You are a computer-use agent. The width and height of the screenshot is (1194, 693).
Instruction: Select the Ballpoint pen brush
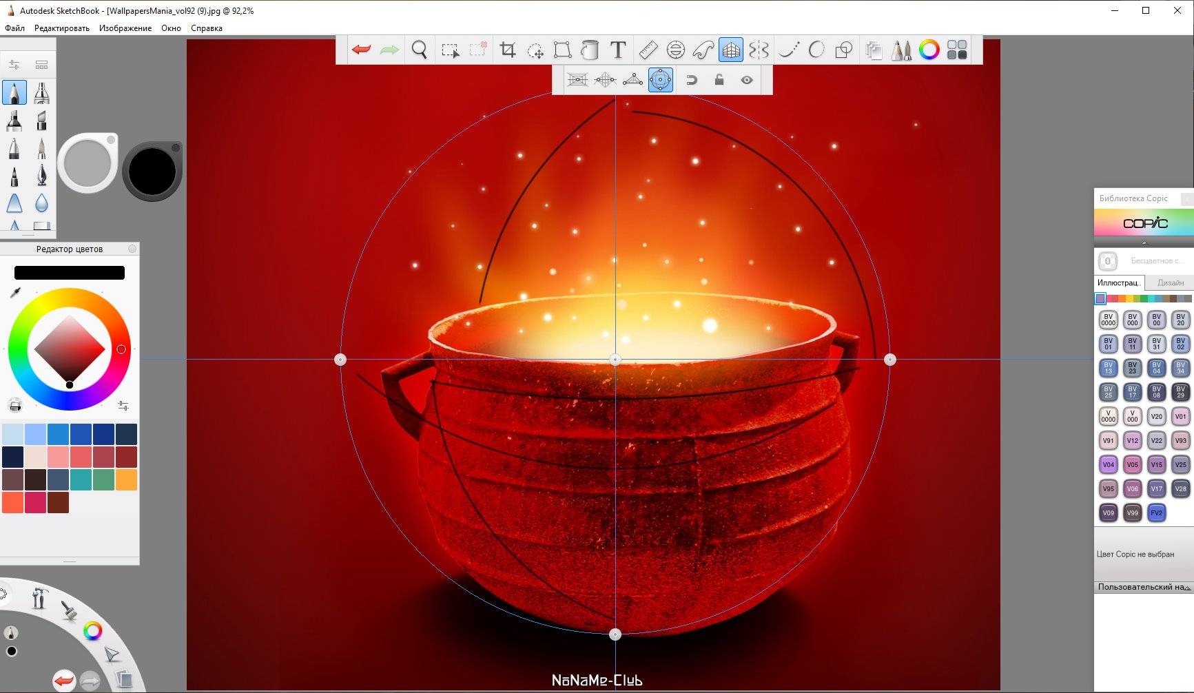tap(14, 148)
